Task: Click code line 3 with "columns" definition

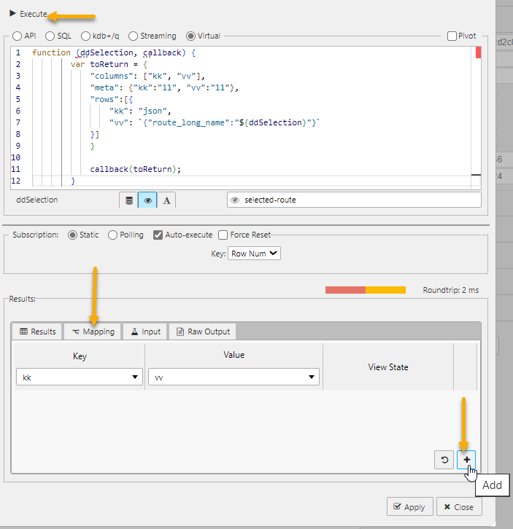Action: 147,76
